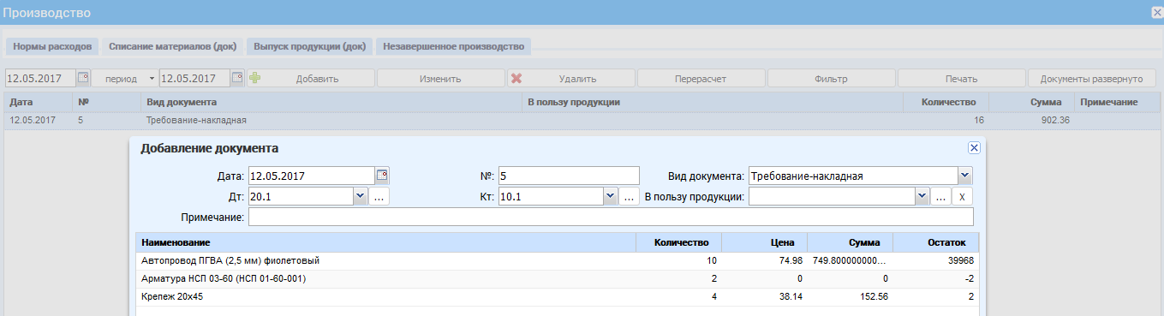1164x316 pixels.
Task: Expand the Кт account dropdown
Action: click(x=610, y=197)
